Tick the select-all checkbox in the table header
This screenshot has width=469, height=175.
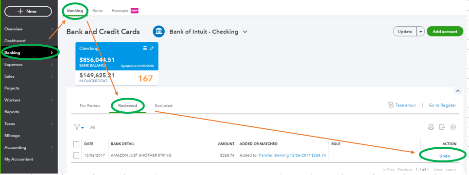pyautogui.click(x=76, y=144)
